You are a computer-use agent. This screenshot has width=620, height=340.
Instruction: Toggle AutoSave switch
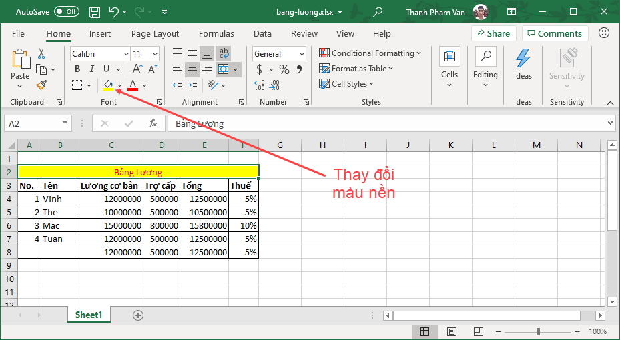(67, 12)
